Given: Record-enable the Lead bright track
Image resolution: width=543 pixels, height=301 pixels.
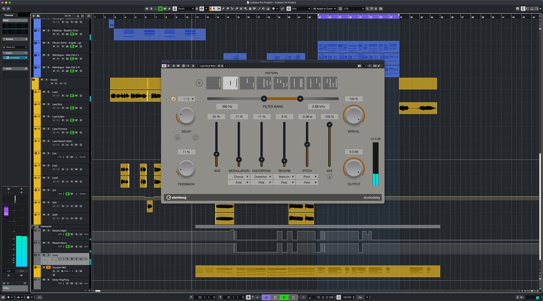Looking at the screenshot, I should click(x=53, y=120).
